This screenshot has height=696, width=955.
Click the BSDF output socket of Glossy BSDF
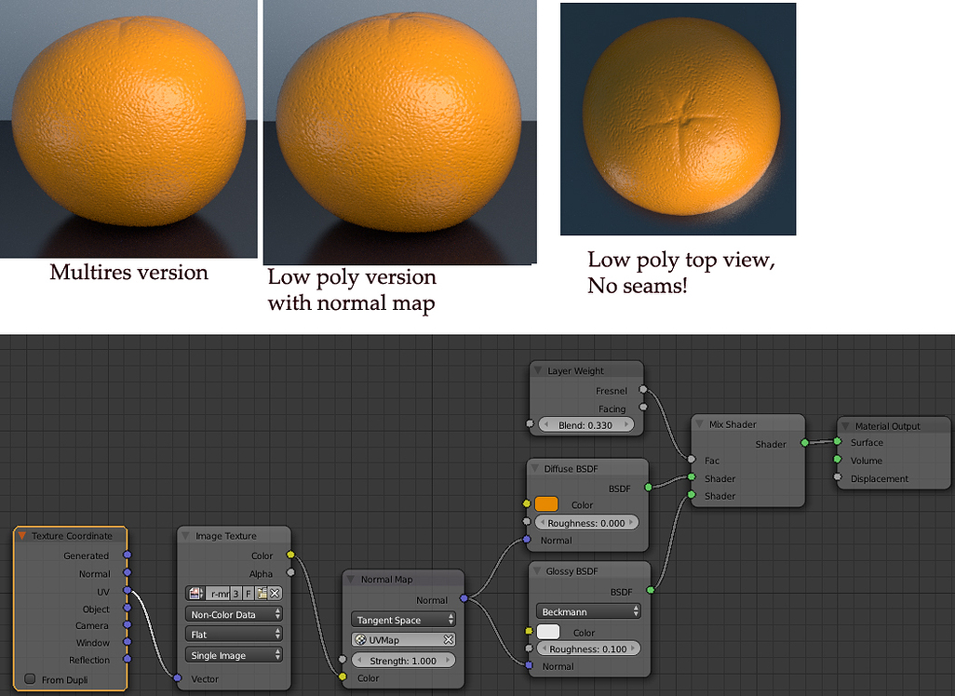(651, 590)
